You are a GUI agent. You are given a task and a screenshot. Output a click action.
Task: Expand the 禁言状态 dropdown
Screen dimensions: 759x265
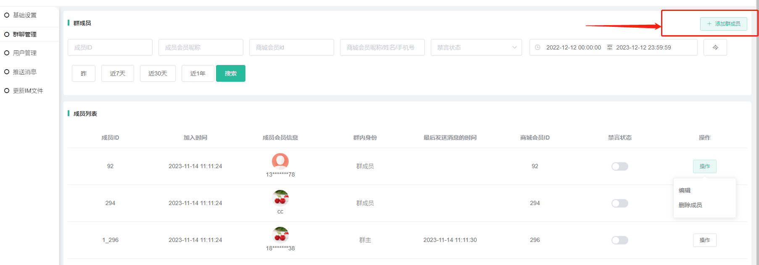click(x=476, y=47)
